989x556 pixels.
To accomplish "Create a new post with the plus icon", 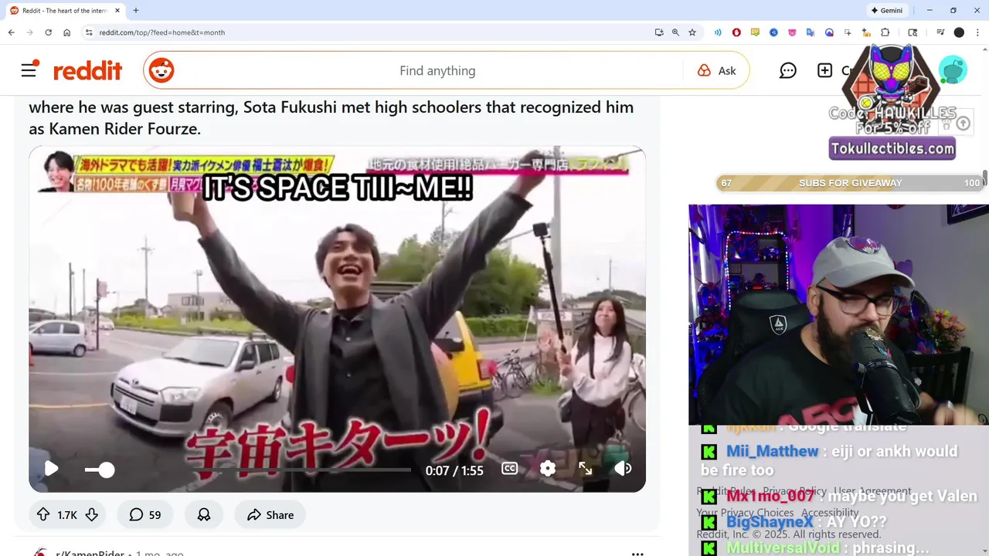I will tap(824, 70).
